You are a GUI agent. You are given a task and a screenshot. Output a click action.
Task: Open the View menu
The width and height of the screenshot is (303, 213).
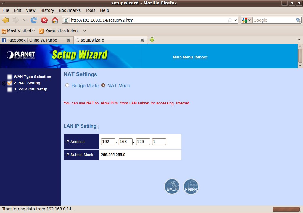[31, 10]
